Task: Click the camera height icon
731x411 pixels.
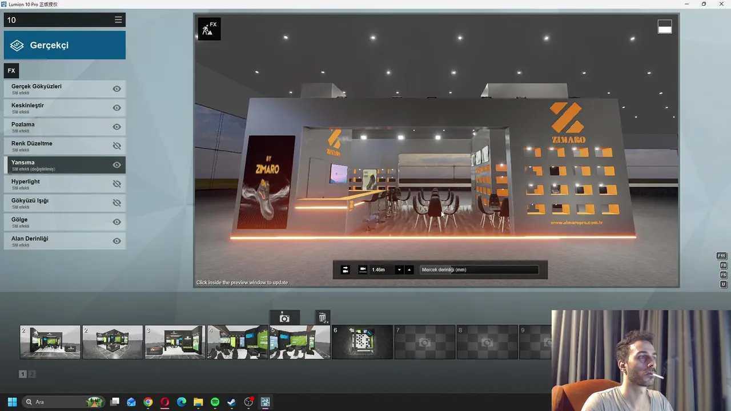Action: [x=363, y=269]
